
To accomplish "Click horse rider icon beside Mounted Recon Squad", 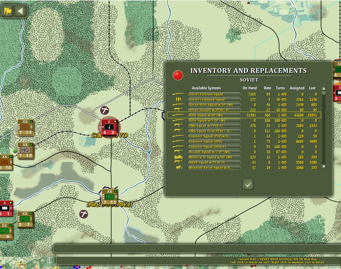I will point(179,167).
